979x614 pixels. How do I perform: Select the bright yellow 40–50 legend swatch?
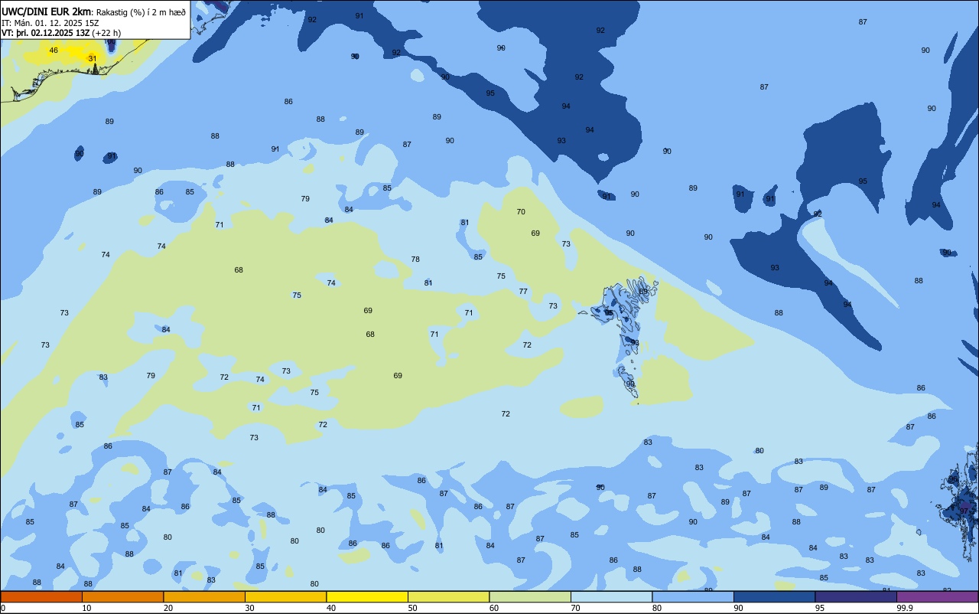367,596
